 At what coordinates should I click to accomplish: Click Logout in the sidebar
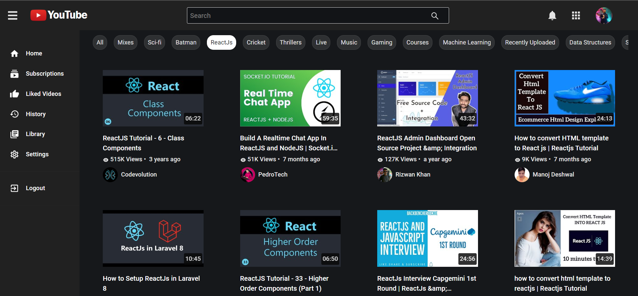coord(35,188)
